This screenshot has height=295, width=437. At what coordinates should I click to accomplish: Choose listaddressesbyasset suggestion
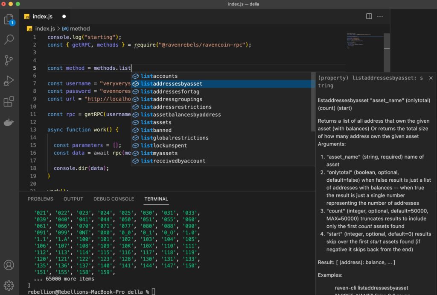[221, 84]
